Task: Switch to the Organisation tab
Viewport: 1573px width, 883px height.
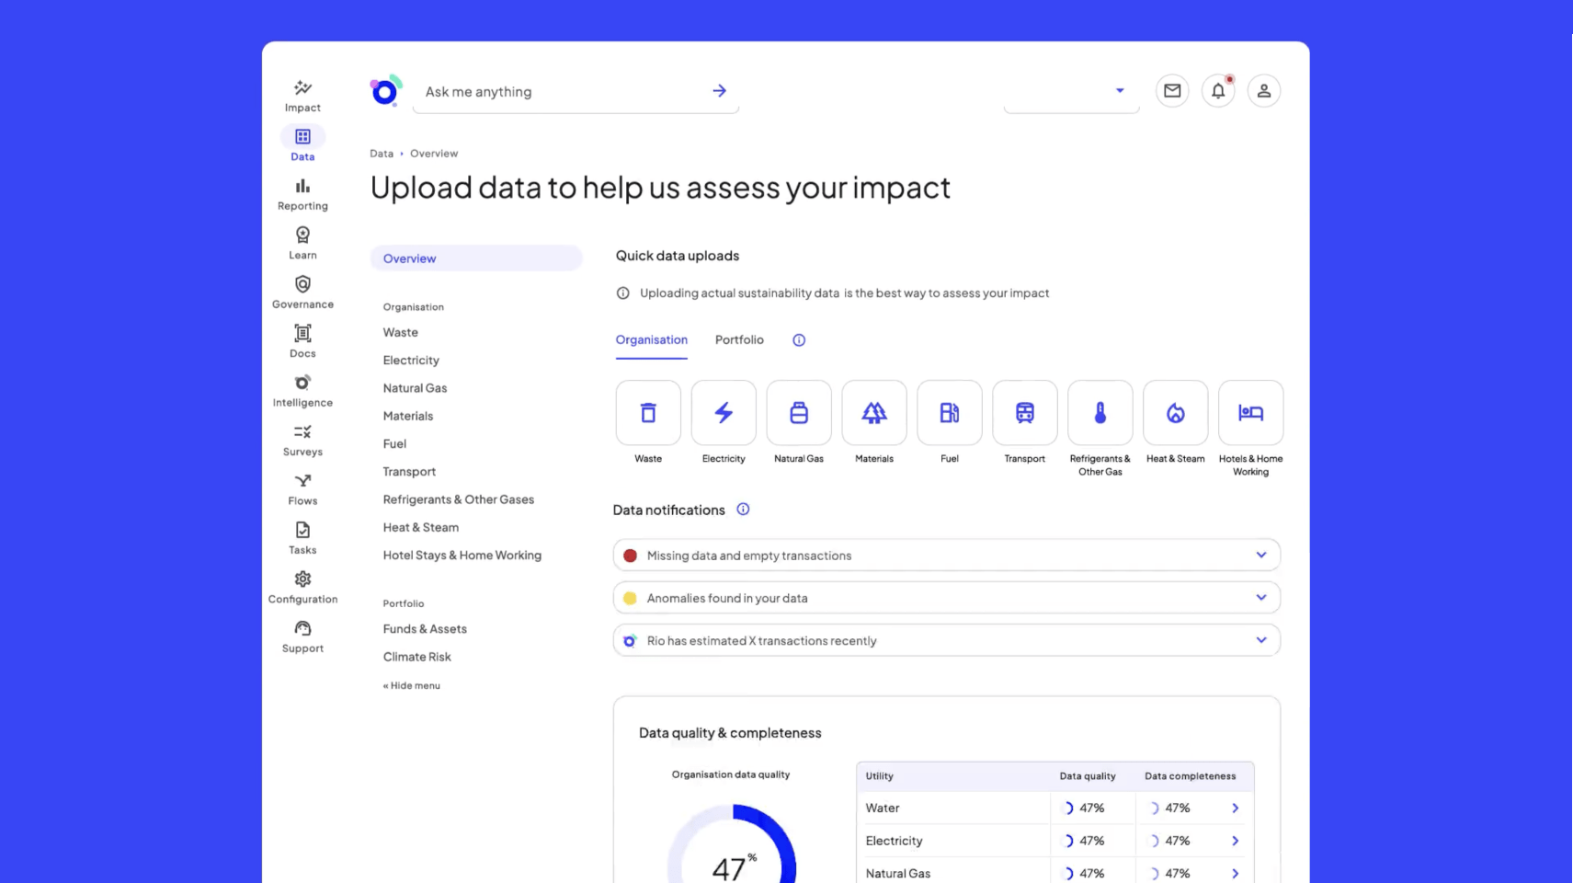Action: pos(652,340)
